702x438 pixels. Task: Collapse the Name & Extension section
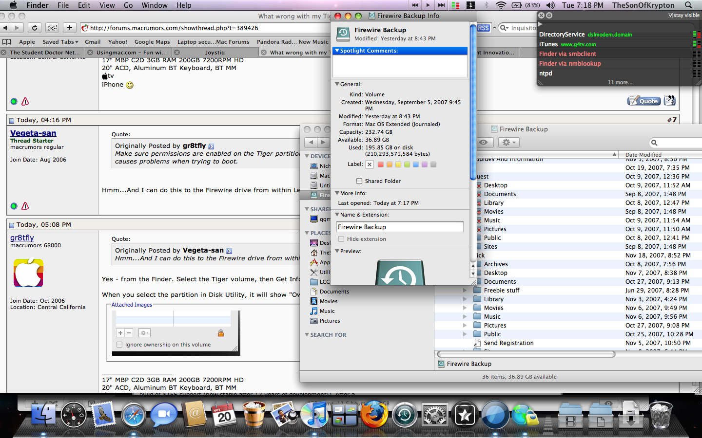pos(337,215)
